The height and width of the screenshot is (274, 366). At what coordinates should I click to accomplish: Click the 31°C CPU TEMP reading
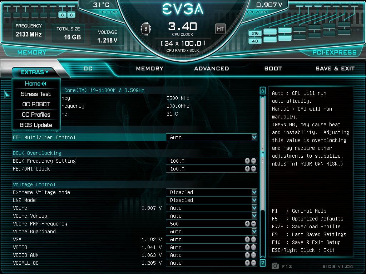pyautogui.click(x=101, y=5)
